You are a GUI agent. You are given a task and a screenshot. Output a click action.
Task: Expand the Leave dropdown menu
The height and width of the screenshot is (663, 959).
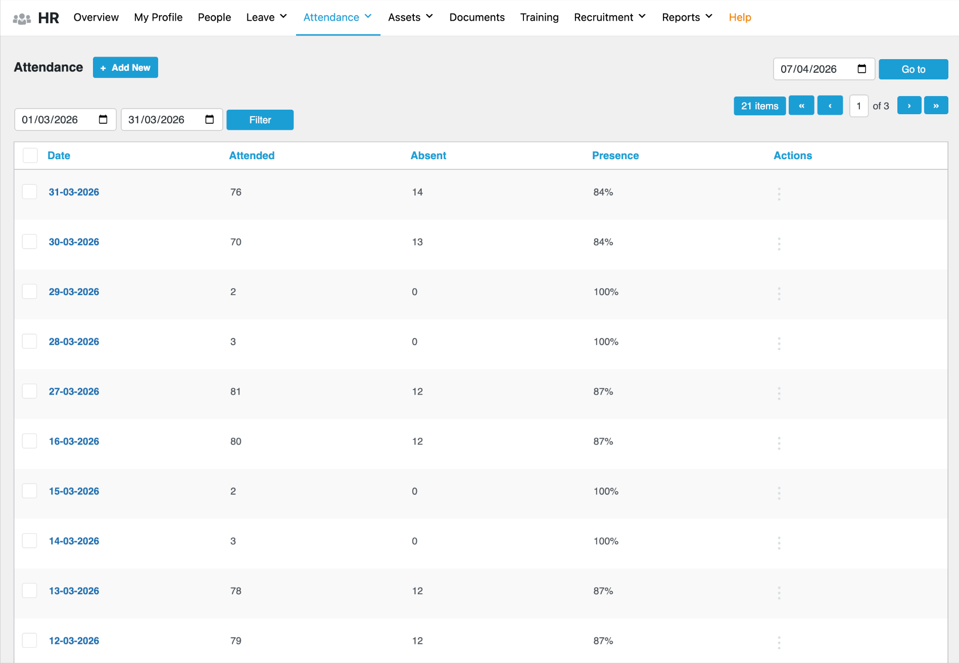(x=266, y=17)
